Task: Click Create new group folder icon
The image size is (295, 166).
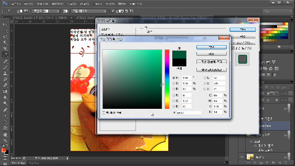Action: pyautogui.click(x=273, y=163)
